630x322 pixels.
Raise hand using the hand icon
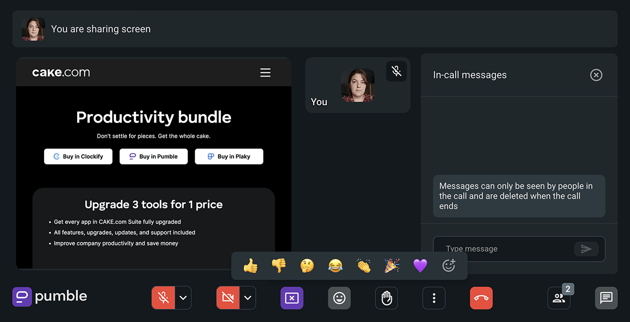(387, 298)
